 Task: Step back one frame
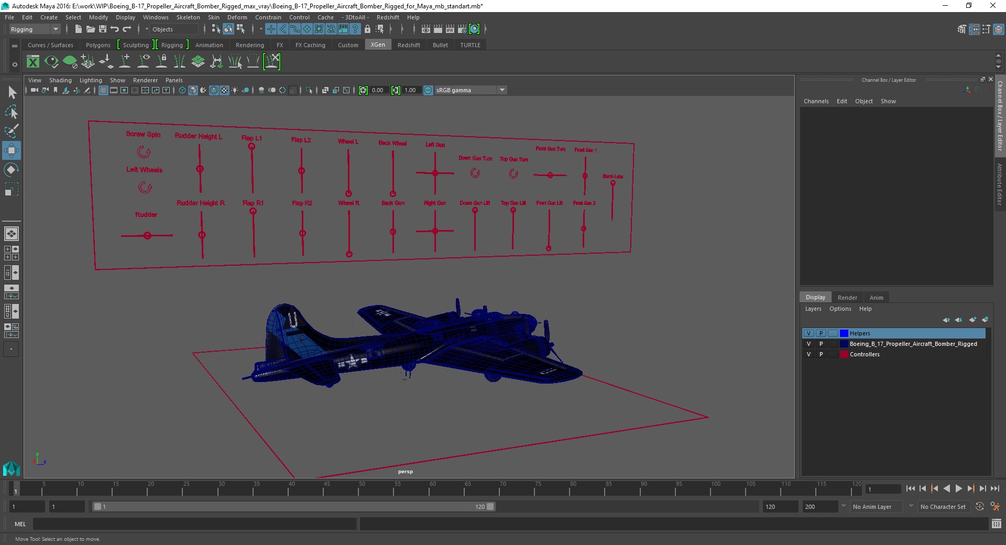(923, 488)
